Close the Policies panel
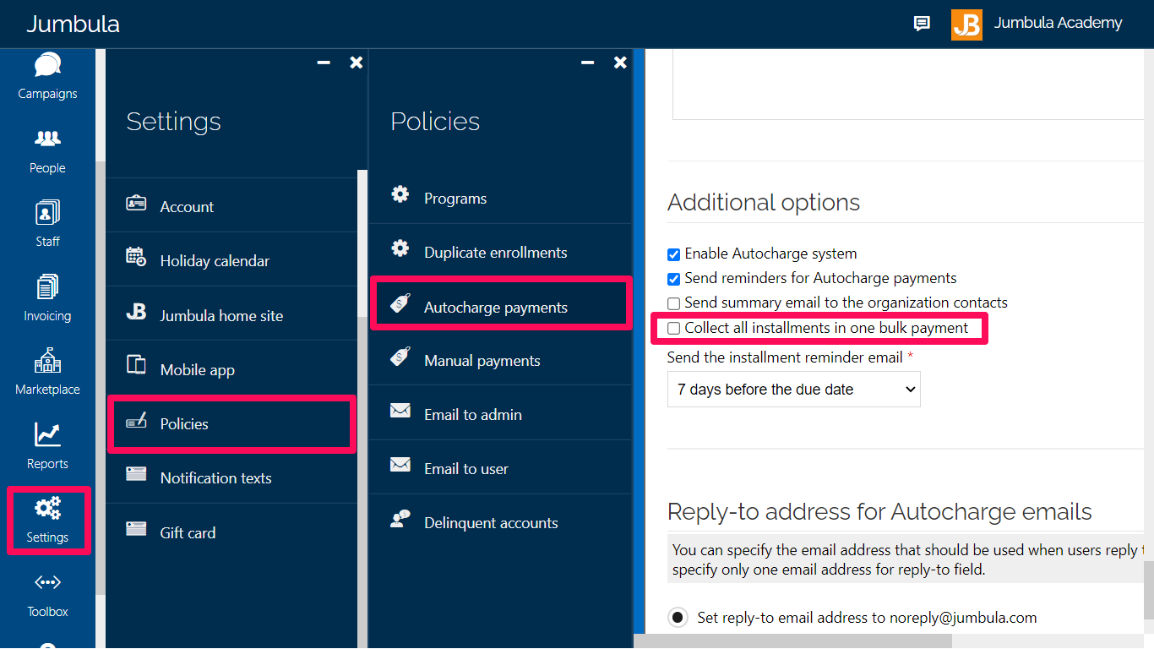1154x649 pixels. pos(620,63)
